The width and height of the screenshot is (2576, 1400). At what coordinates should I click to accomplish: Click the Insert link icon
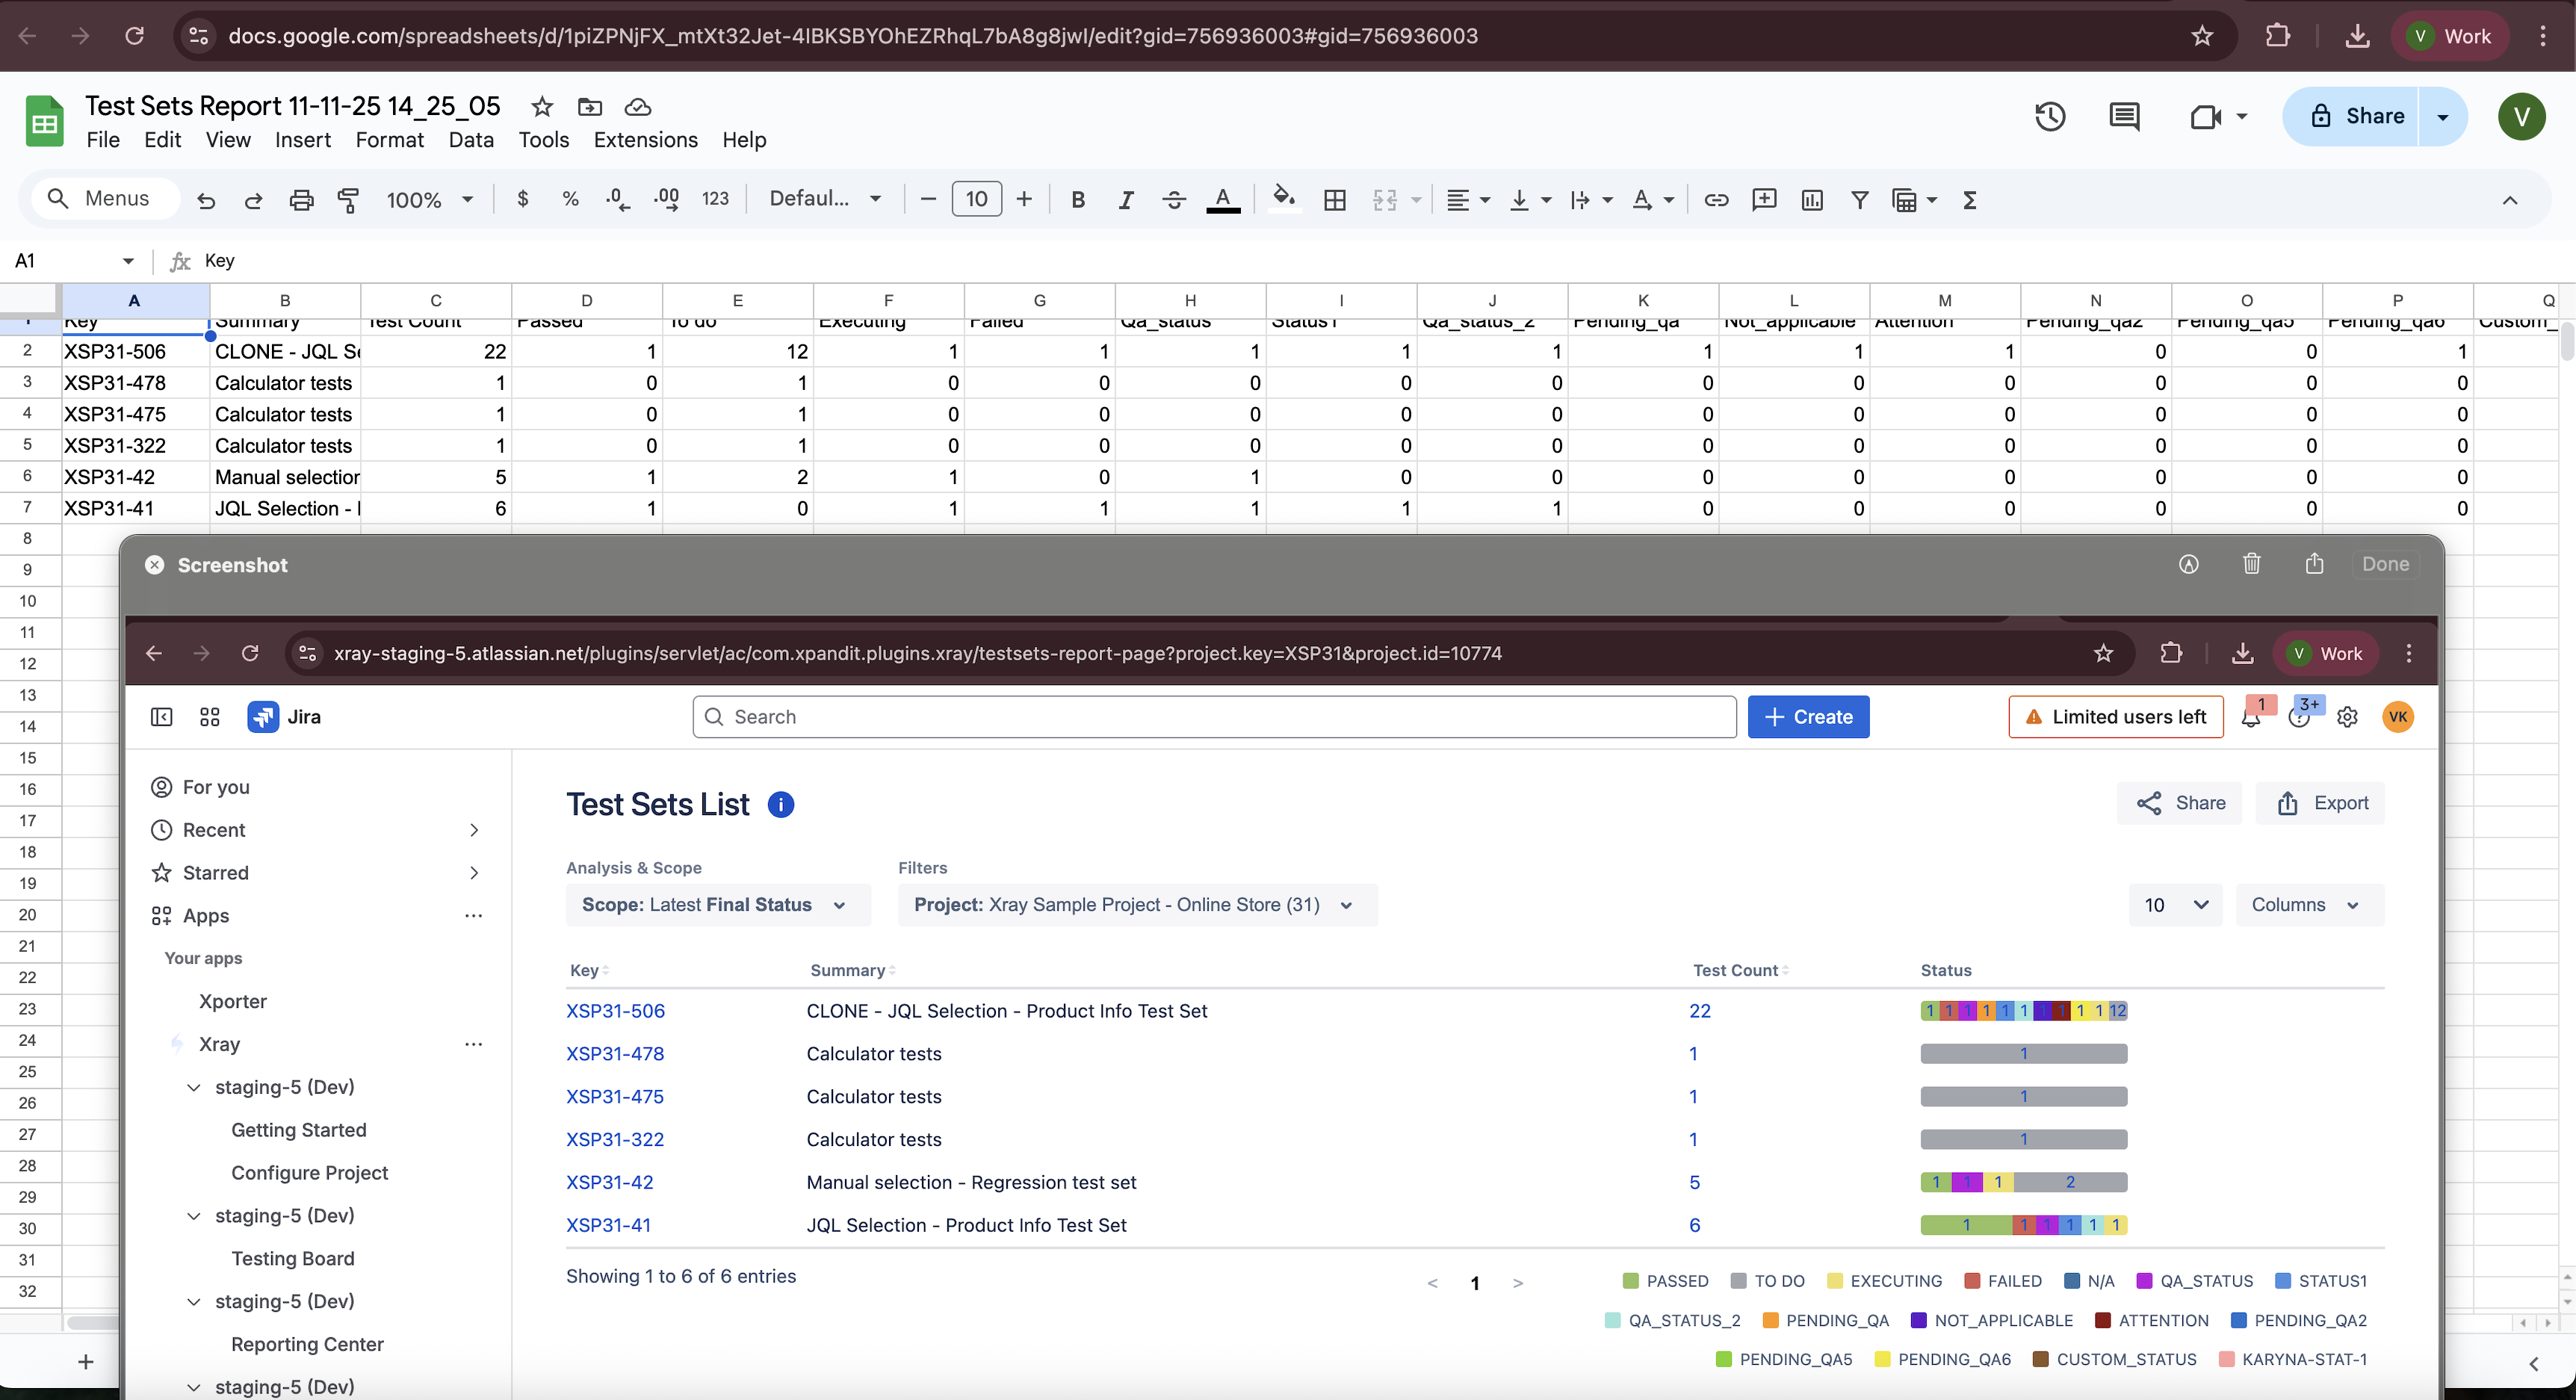(1716, 200)
